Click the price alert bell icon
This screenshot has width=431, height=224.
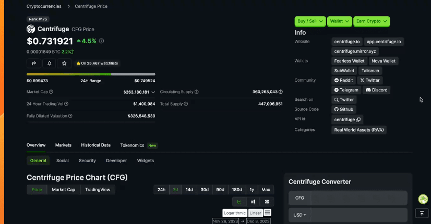(x=49, y=63)
